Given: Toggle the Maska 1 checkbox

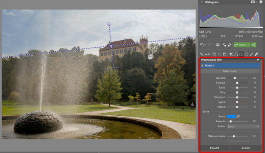Looking at the screenshot, I should tap(202, 66).
